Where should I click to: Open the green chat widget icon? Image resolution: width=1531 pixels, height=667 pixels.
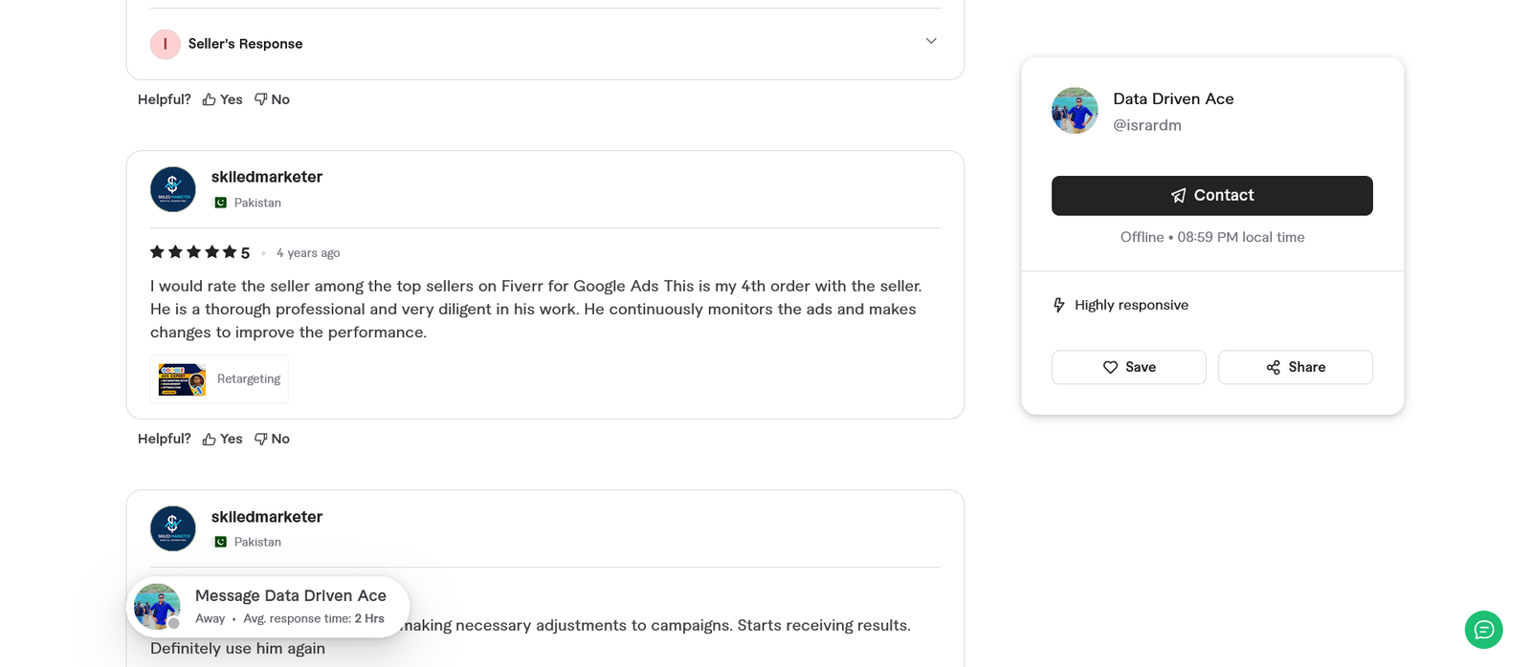pos(1483,630)
